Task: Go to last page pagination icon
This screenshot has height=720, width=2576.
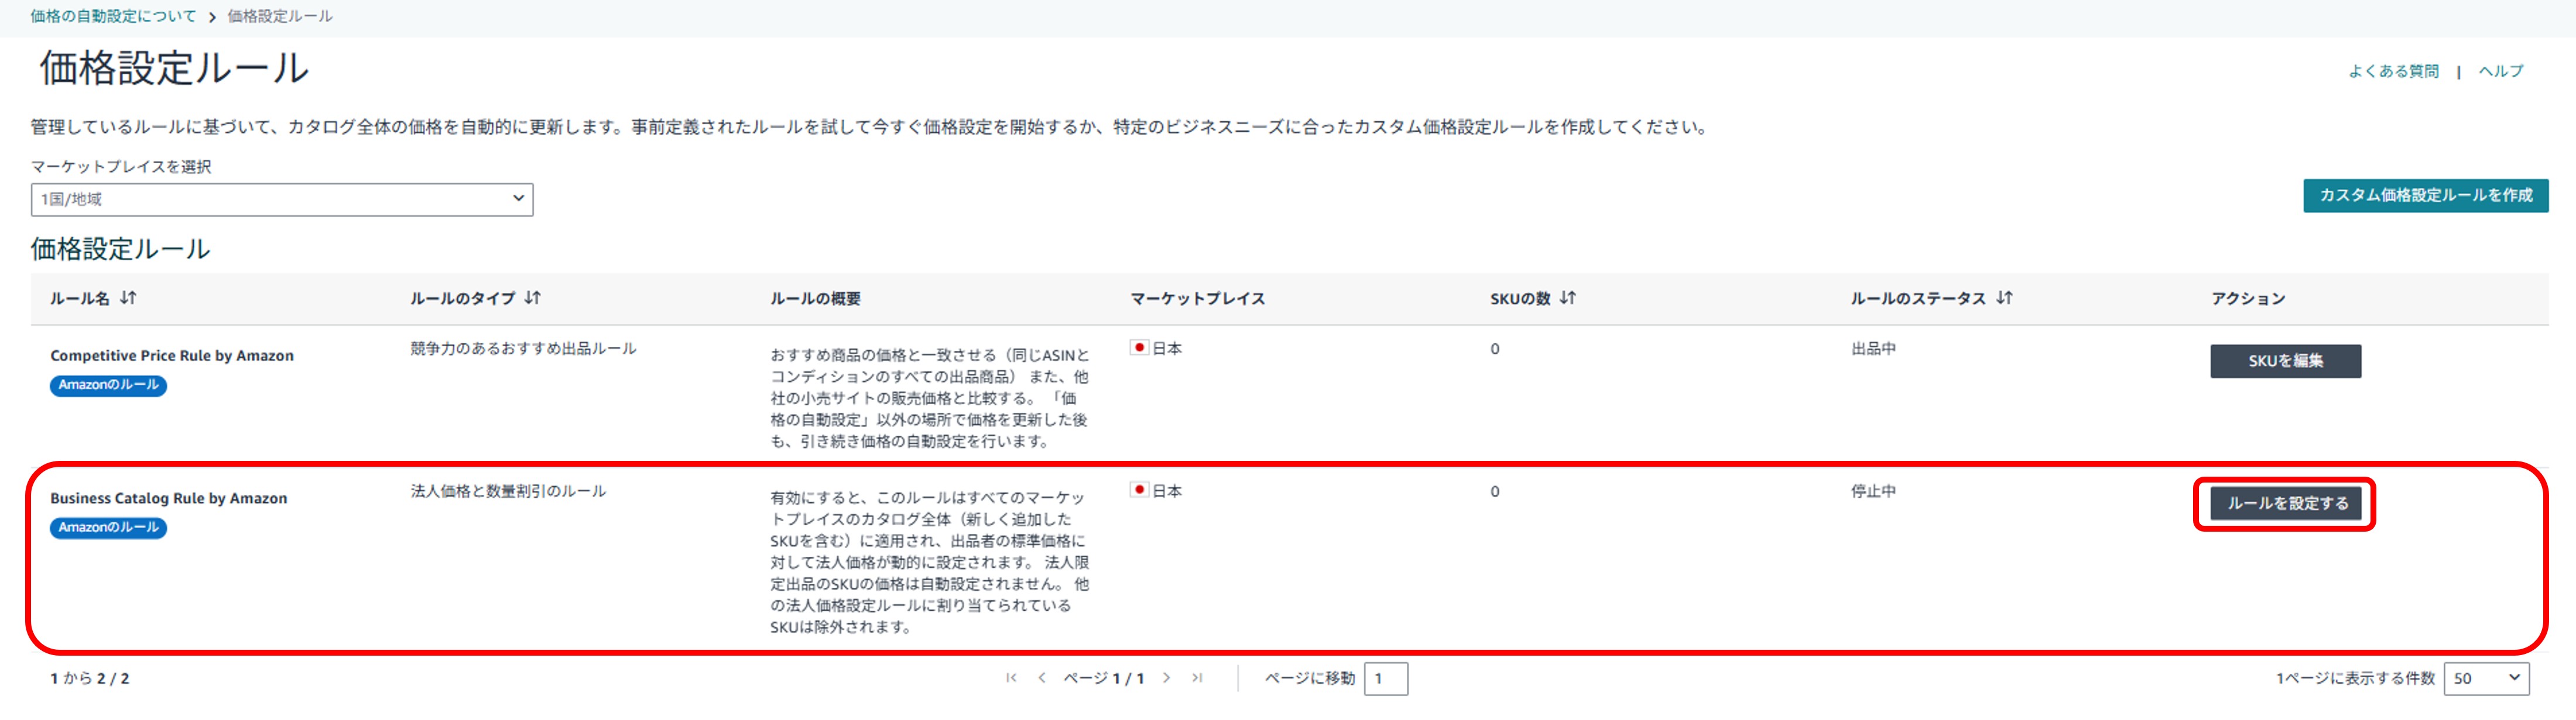Action: tap(1197, 678)
